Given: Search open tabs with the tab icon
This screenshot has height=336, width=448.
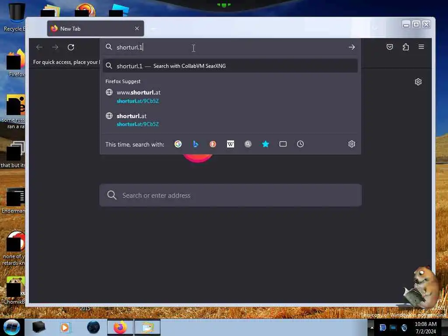Looking at the screenshot, I should 283,144.
